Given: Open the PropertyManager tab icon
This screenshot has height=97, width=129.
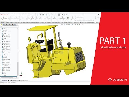Looking at the screenshot, I should coord(4,25).
